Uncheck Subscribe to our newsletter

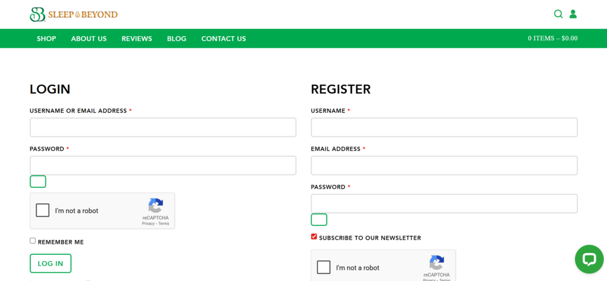coord(314,237)
